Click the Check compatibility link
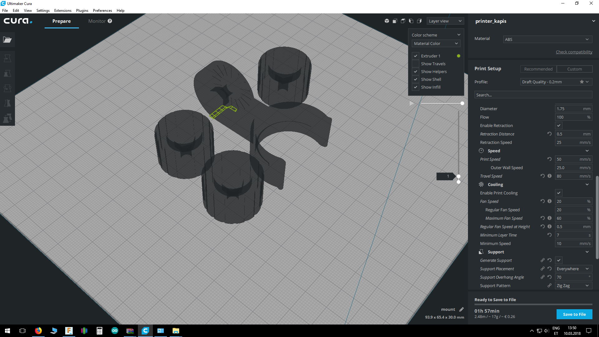The height and width of the screenshot is (337, 599). click(x=574, y=52)
